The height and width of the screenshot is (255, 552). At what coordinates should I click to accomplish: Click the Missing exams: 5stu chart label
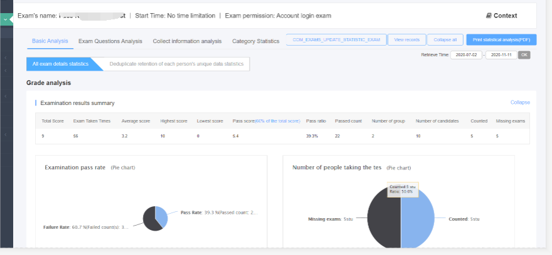(330, 219)
